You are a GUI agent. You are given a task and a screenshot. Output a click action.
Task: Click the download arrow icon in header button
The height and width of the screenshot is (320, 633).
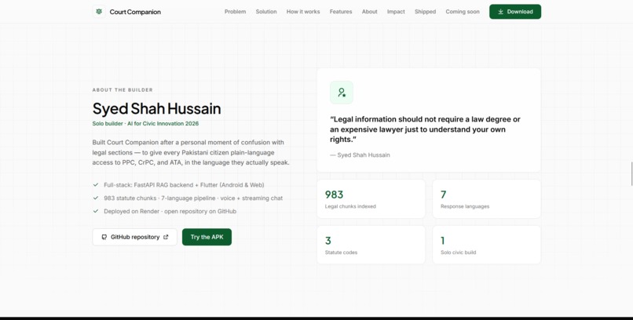point(500,12)
